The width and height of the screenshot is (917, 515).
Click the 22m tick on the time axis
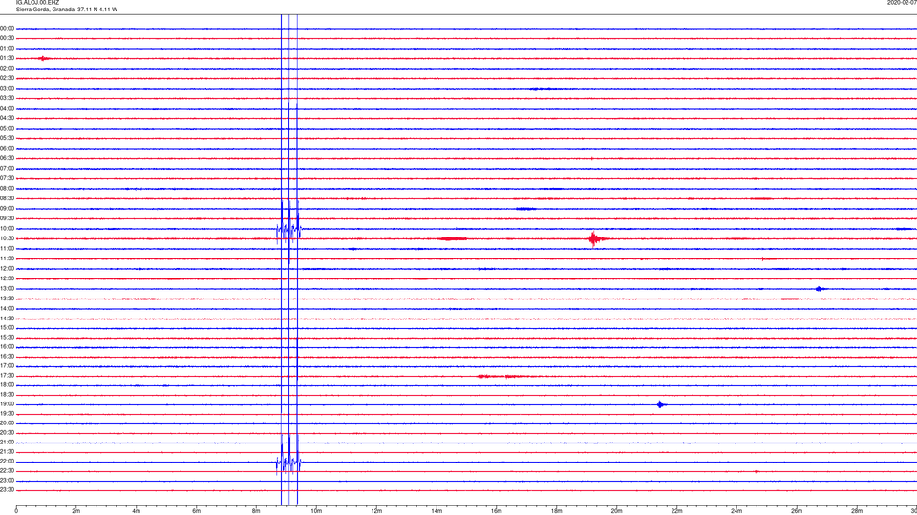pos(676,511)
